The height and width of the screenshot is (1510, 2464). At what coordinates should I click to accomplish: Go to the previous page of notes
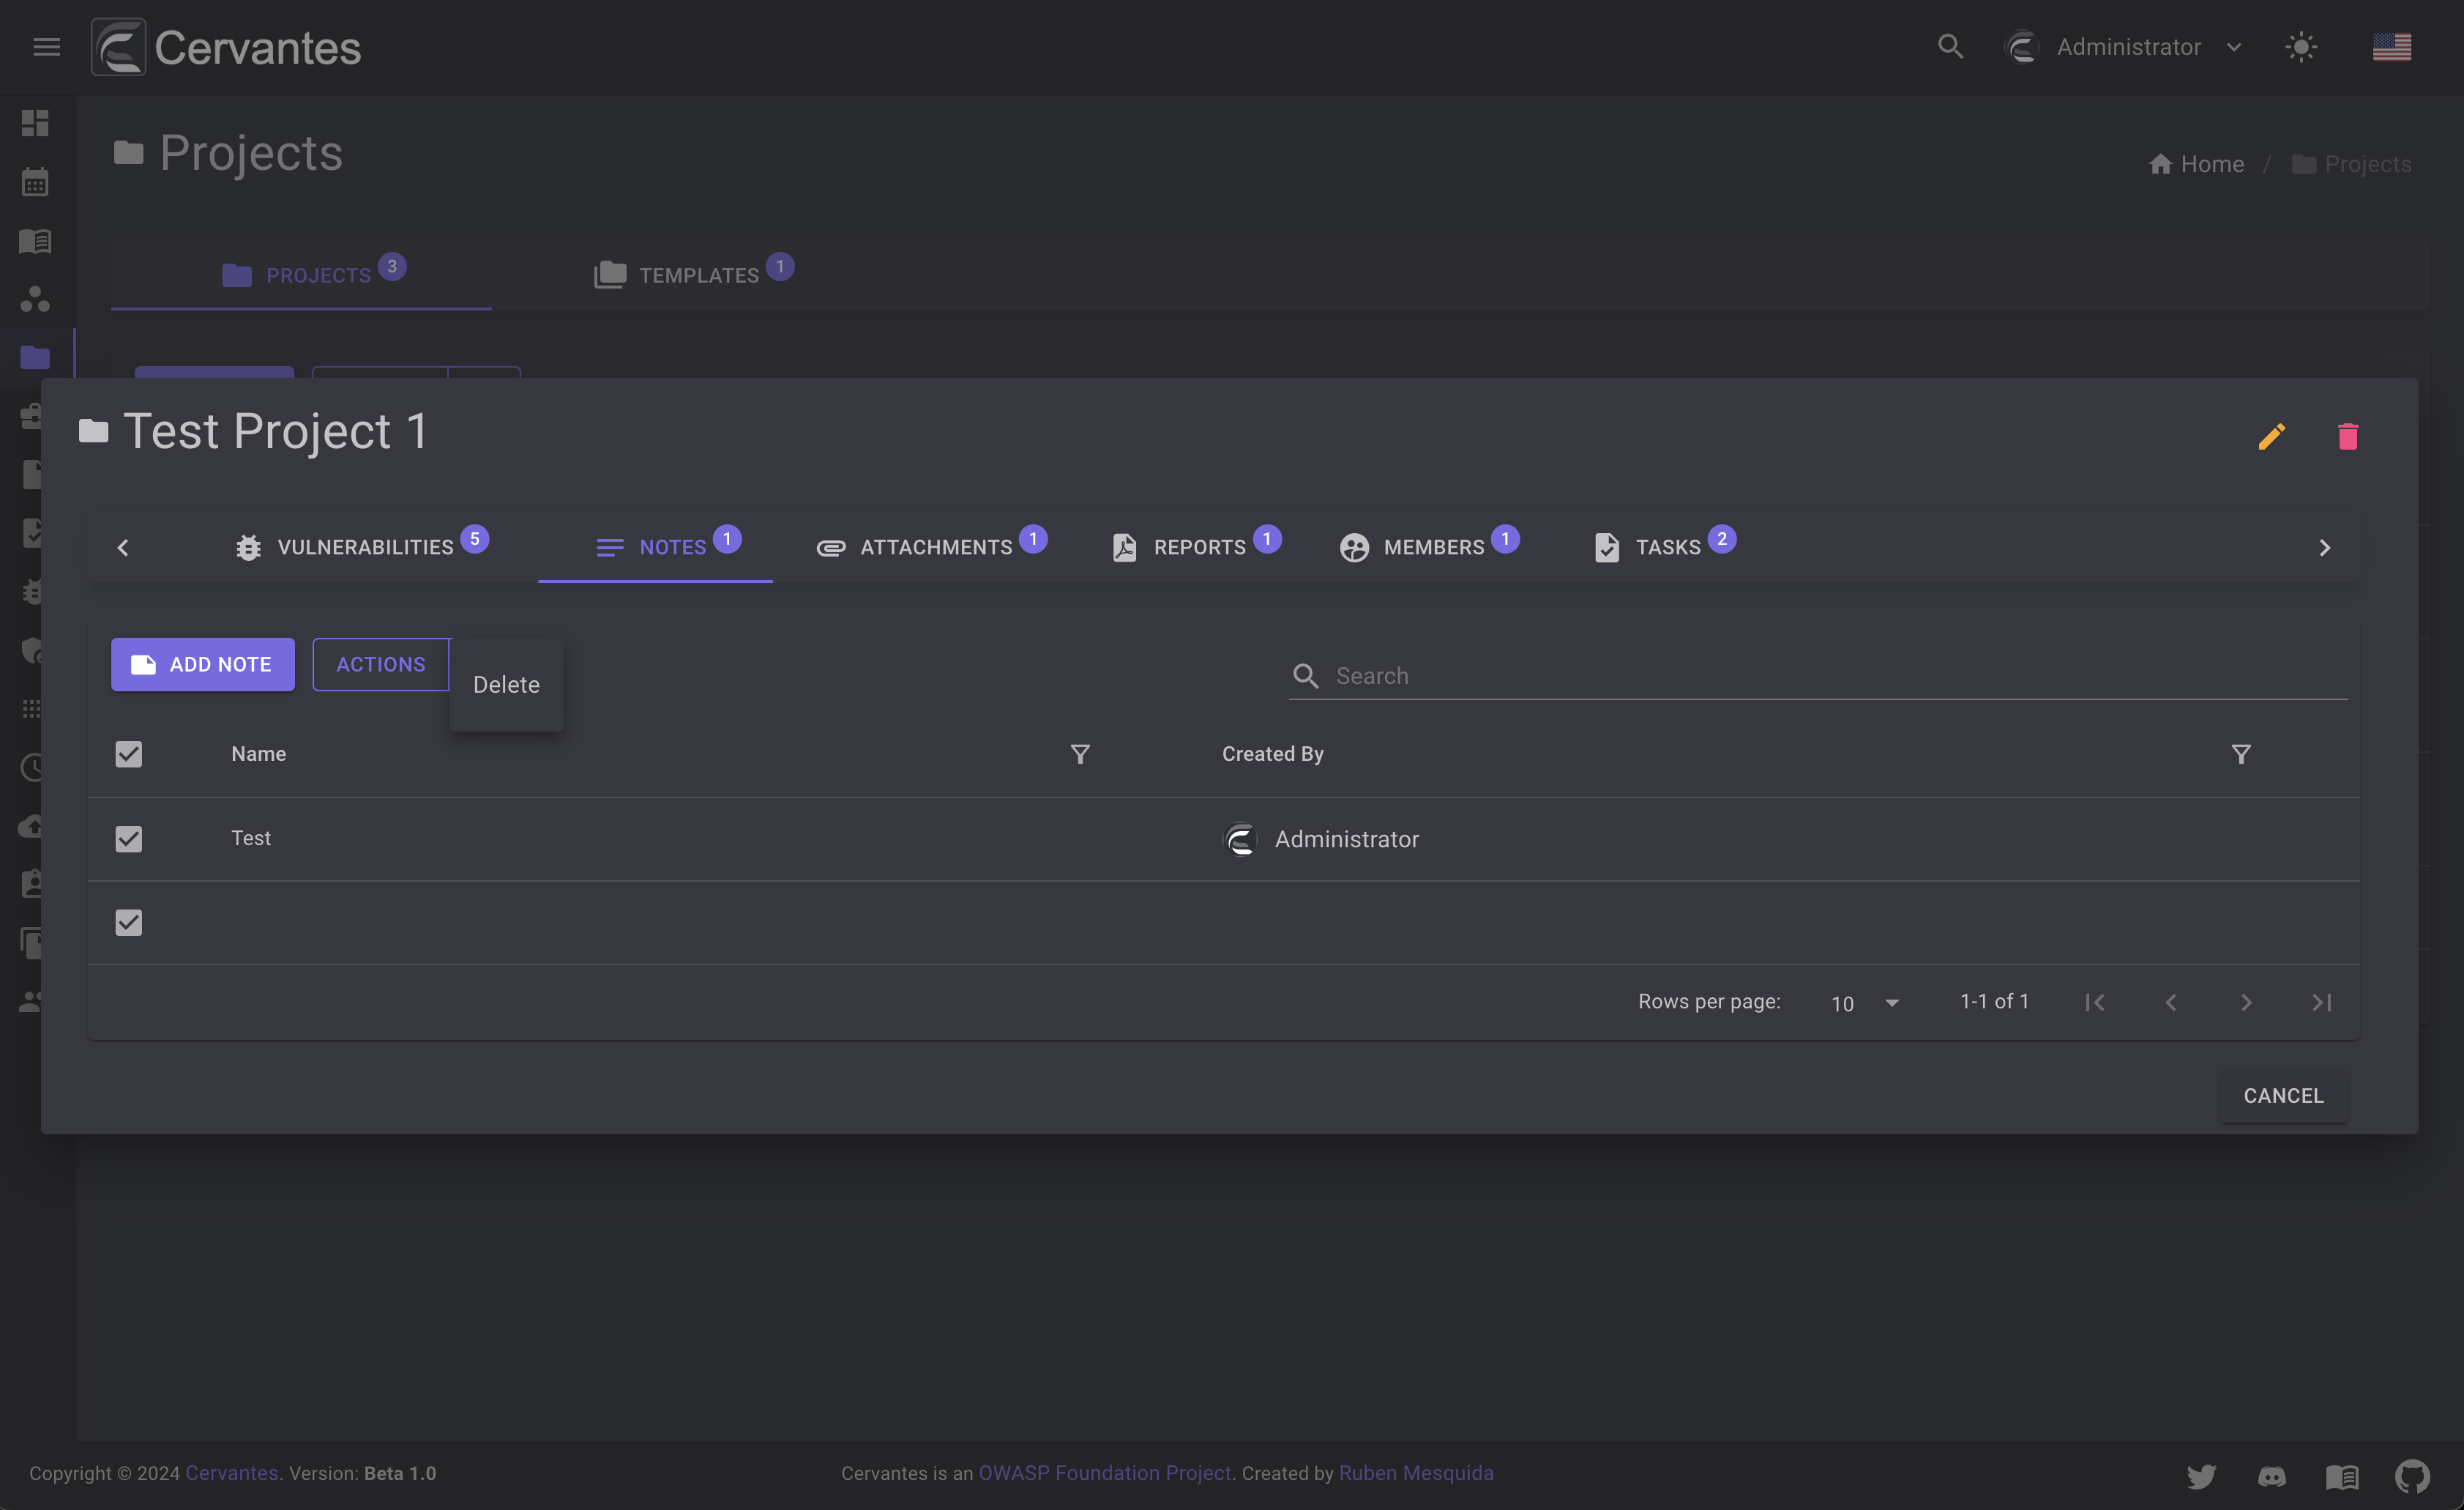(2171, 1002)
